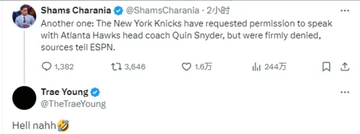Click the Trae Young display name
The width and height of the screenshot is (360, 134).
point(65,92)
